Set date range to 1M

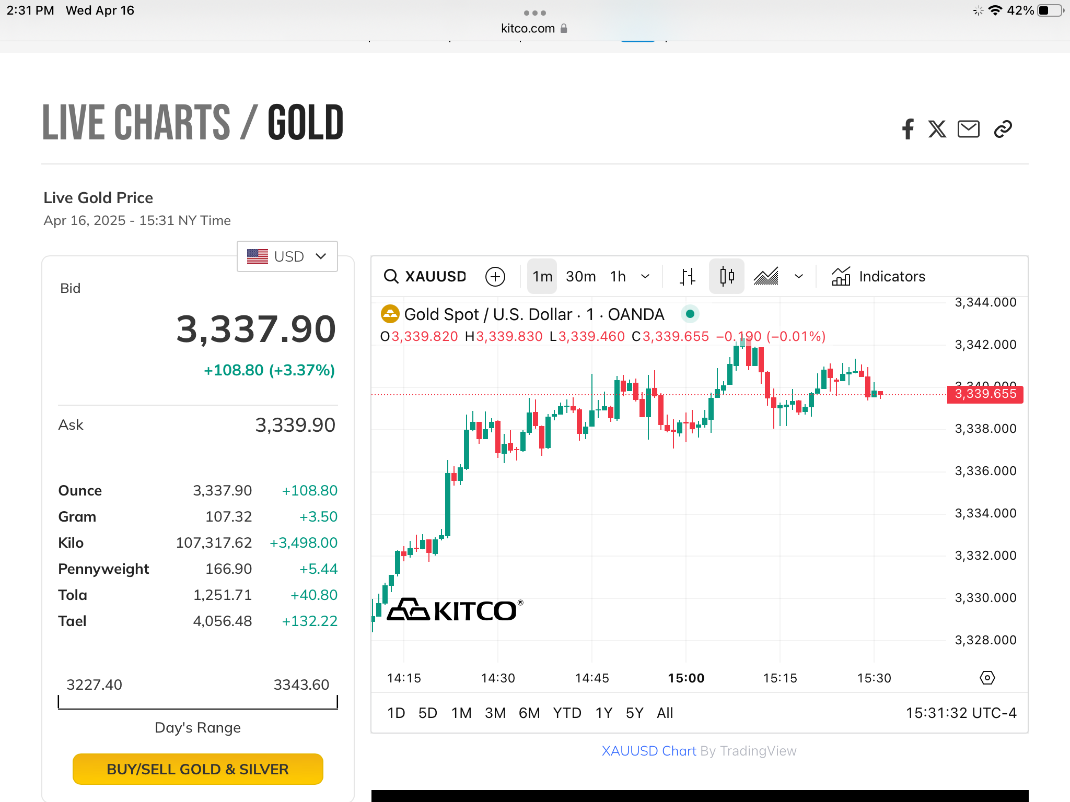coord(461,713)
